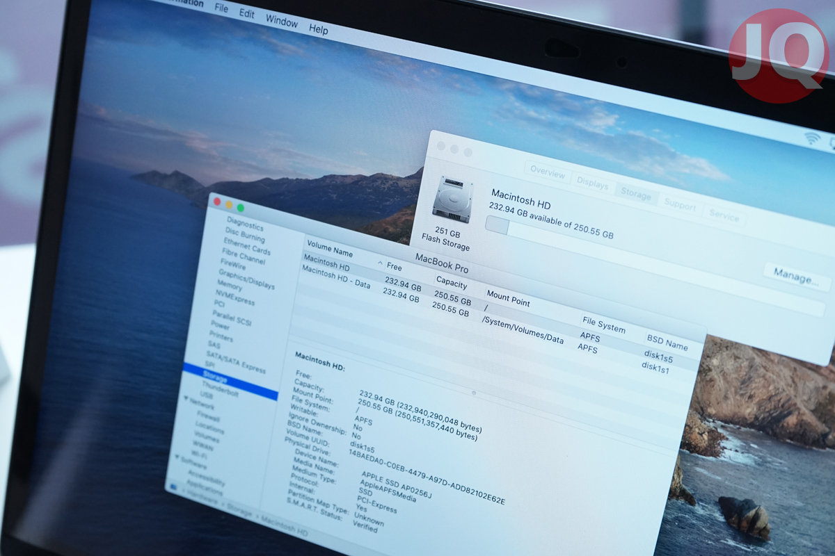Switch to the Displays tab in About This Mac

(x=592, y=183)
